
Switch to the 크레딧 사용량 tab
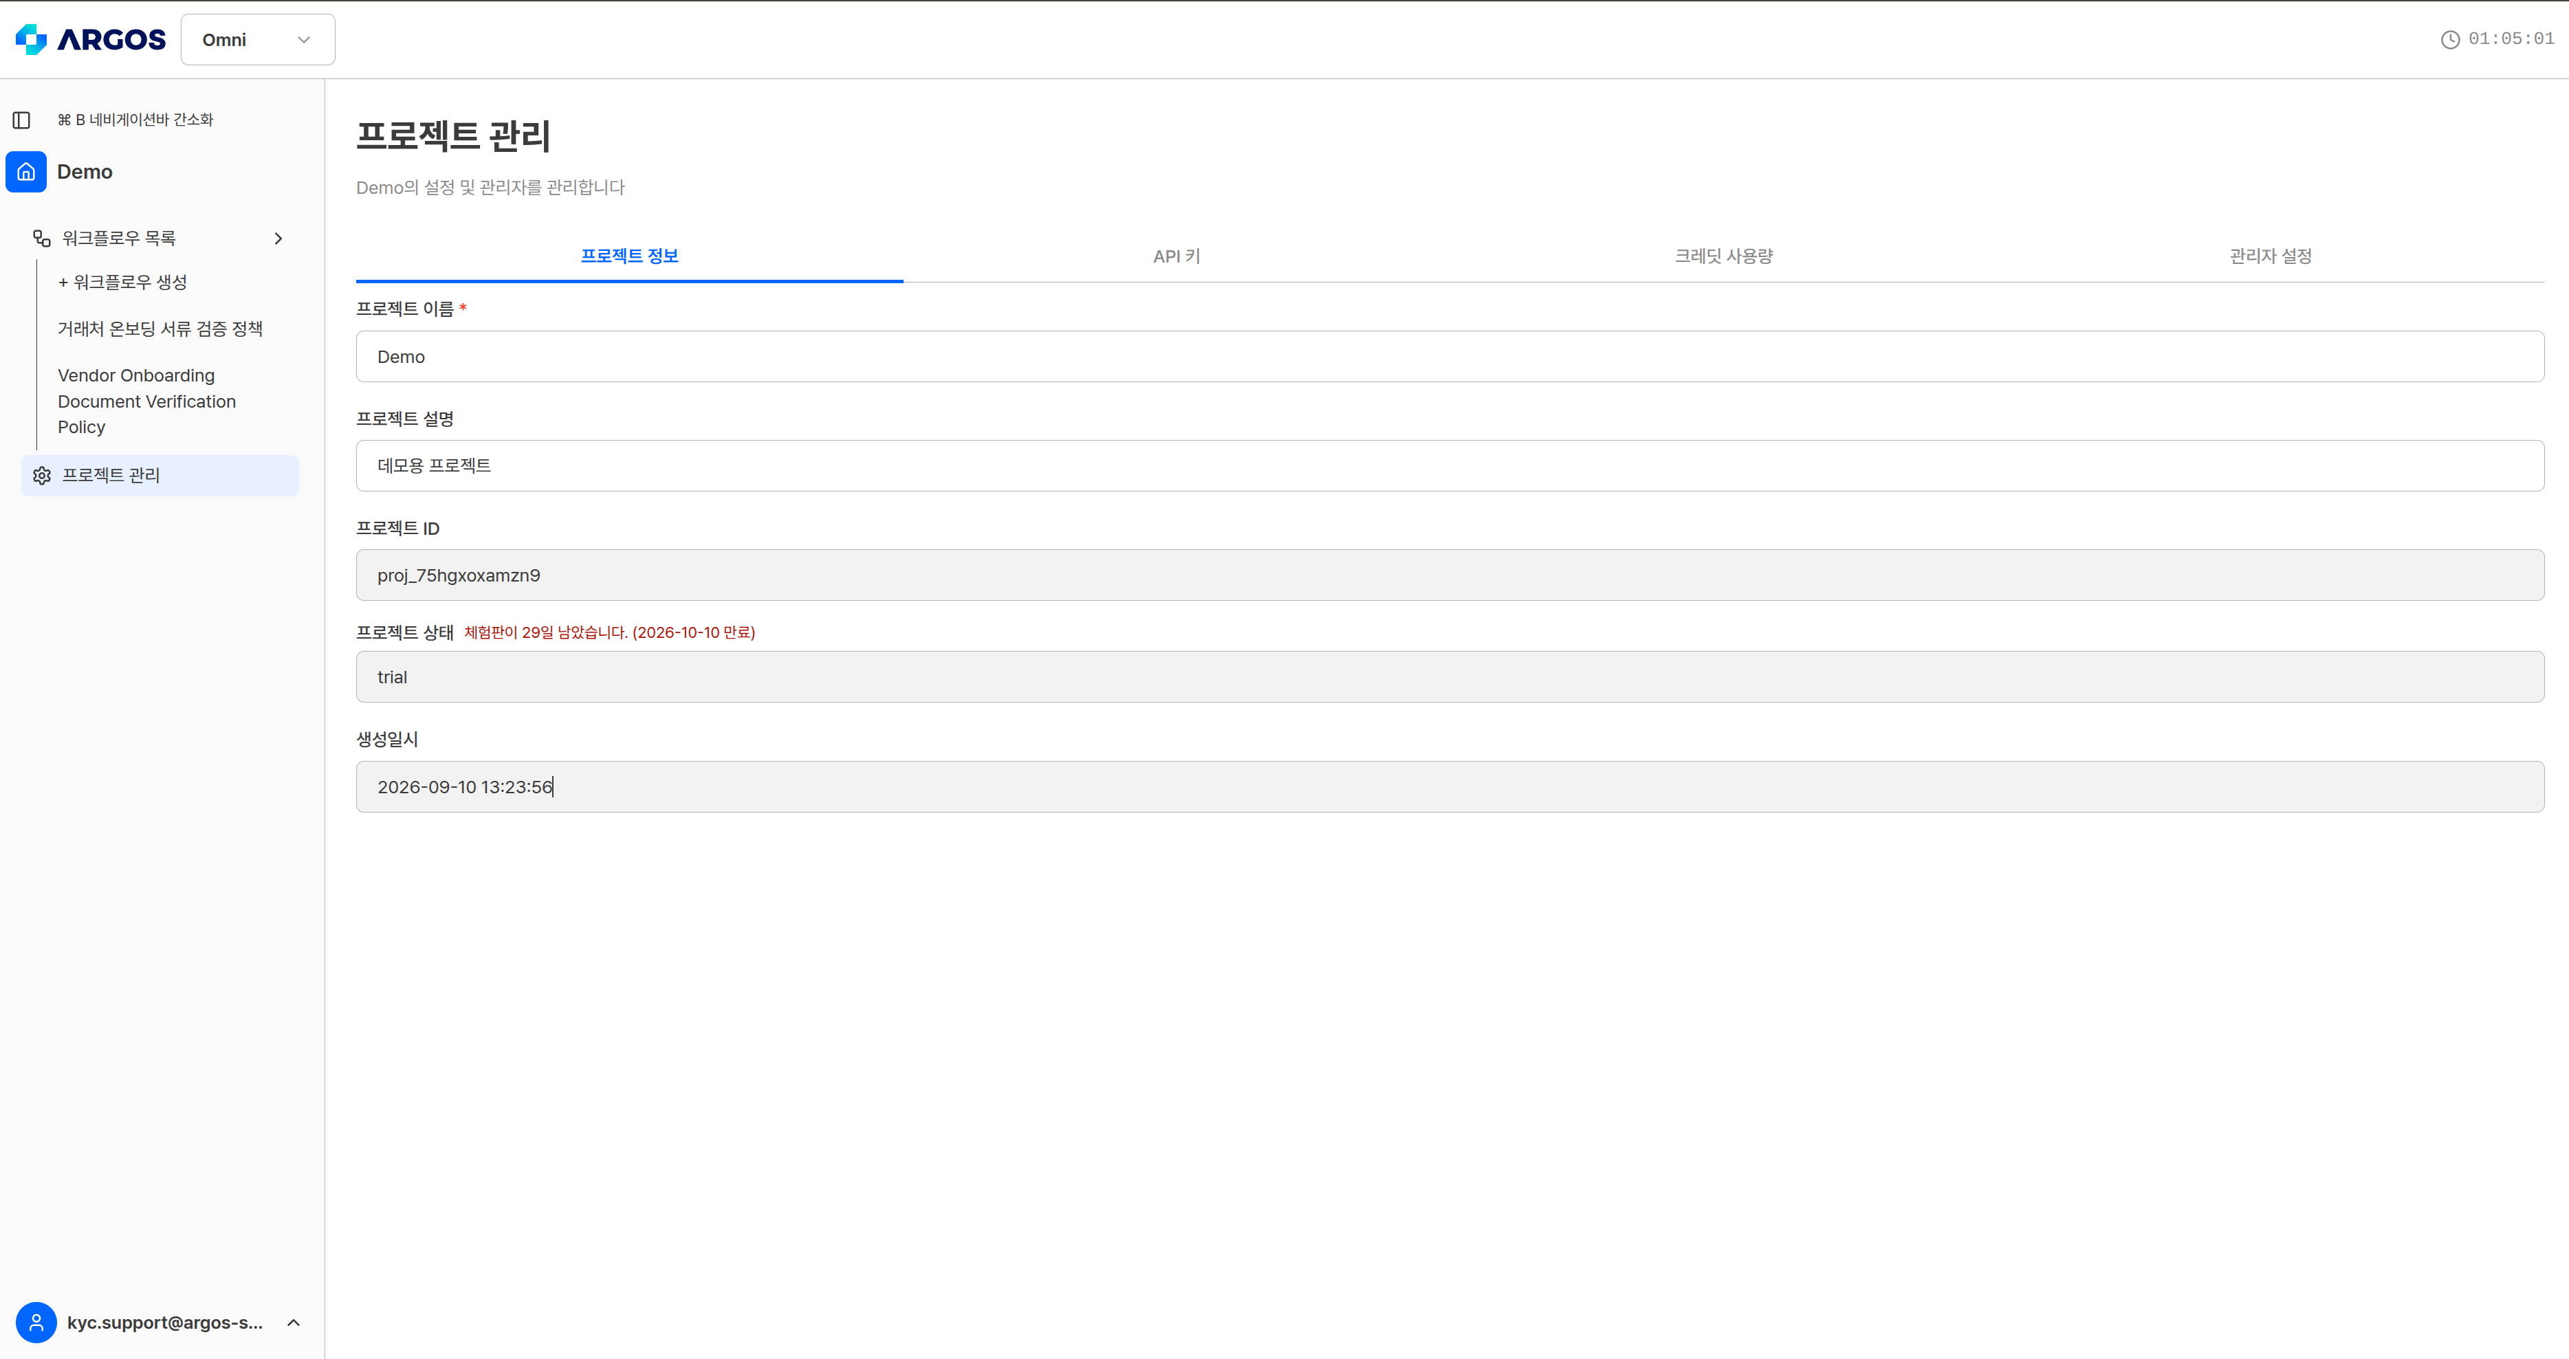point(1723,256)
